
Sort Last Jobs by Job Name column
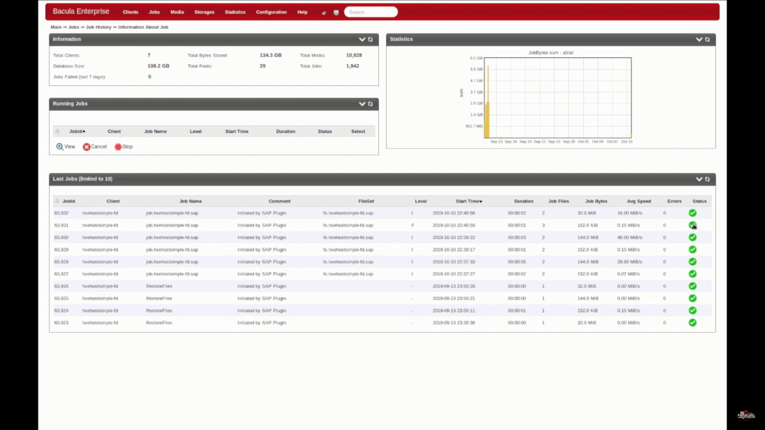pos(190,201)
